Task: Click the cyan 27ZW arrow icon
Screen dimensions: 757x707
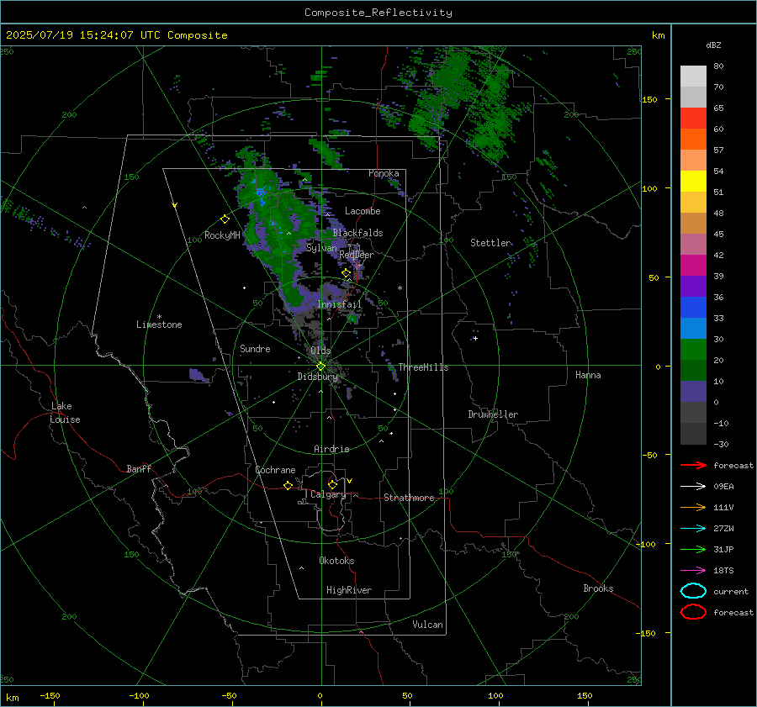Action: point(693,529)
